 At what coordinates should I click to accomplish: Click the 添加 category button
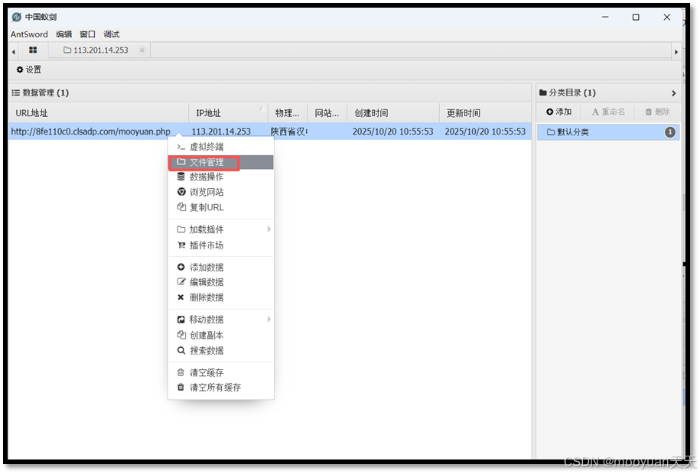coord(559,112)
